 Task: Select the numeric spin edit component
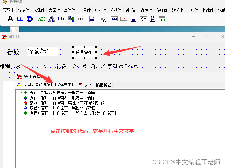coord(143,19)
